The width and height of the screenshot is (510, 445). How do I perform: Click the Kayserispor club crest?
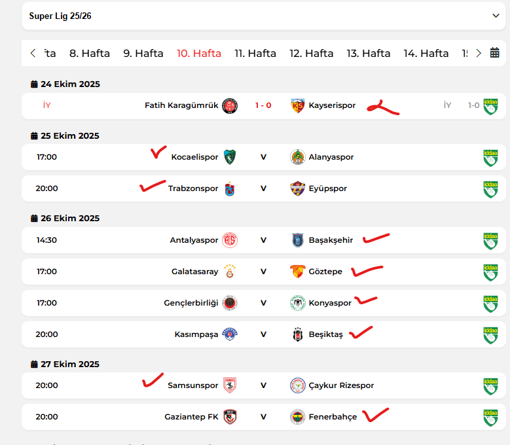298,105
